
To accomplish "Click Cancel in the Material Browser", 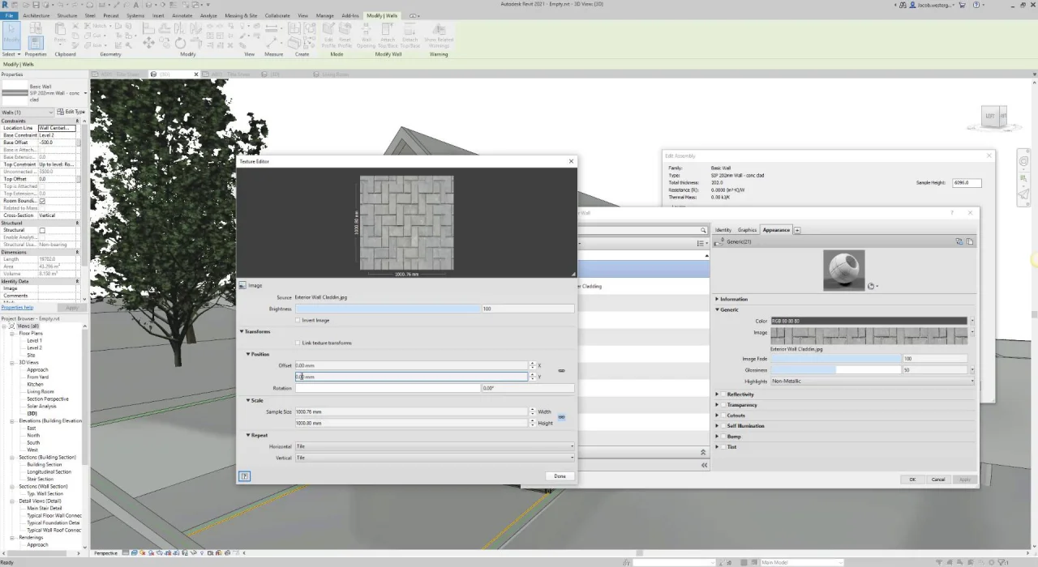I will click(937, 480).
